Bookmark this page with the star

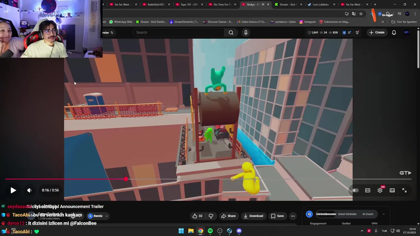point(361,14)
